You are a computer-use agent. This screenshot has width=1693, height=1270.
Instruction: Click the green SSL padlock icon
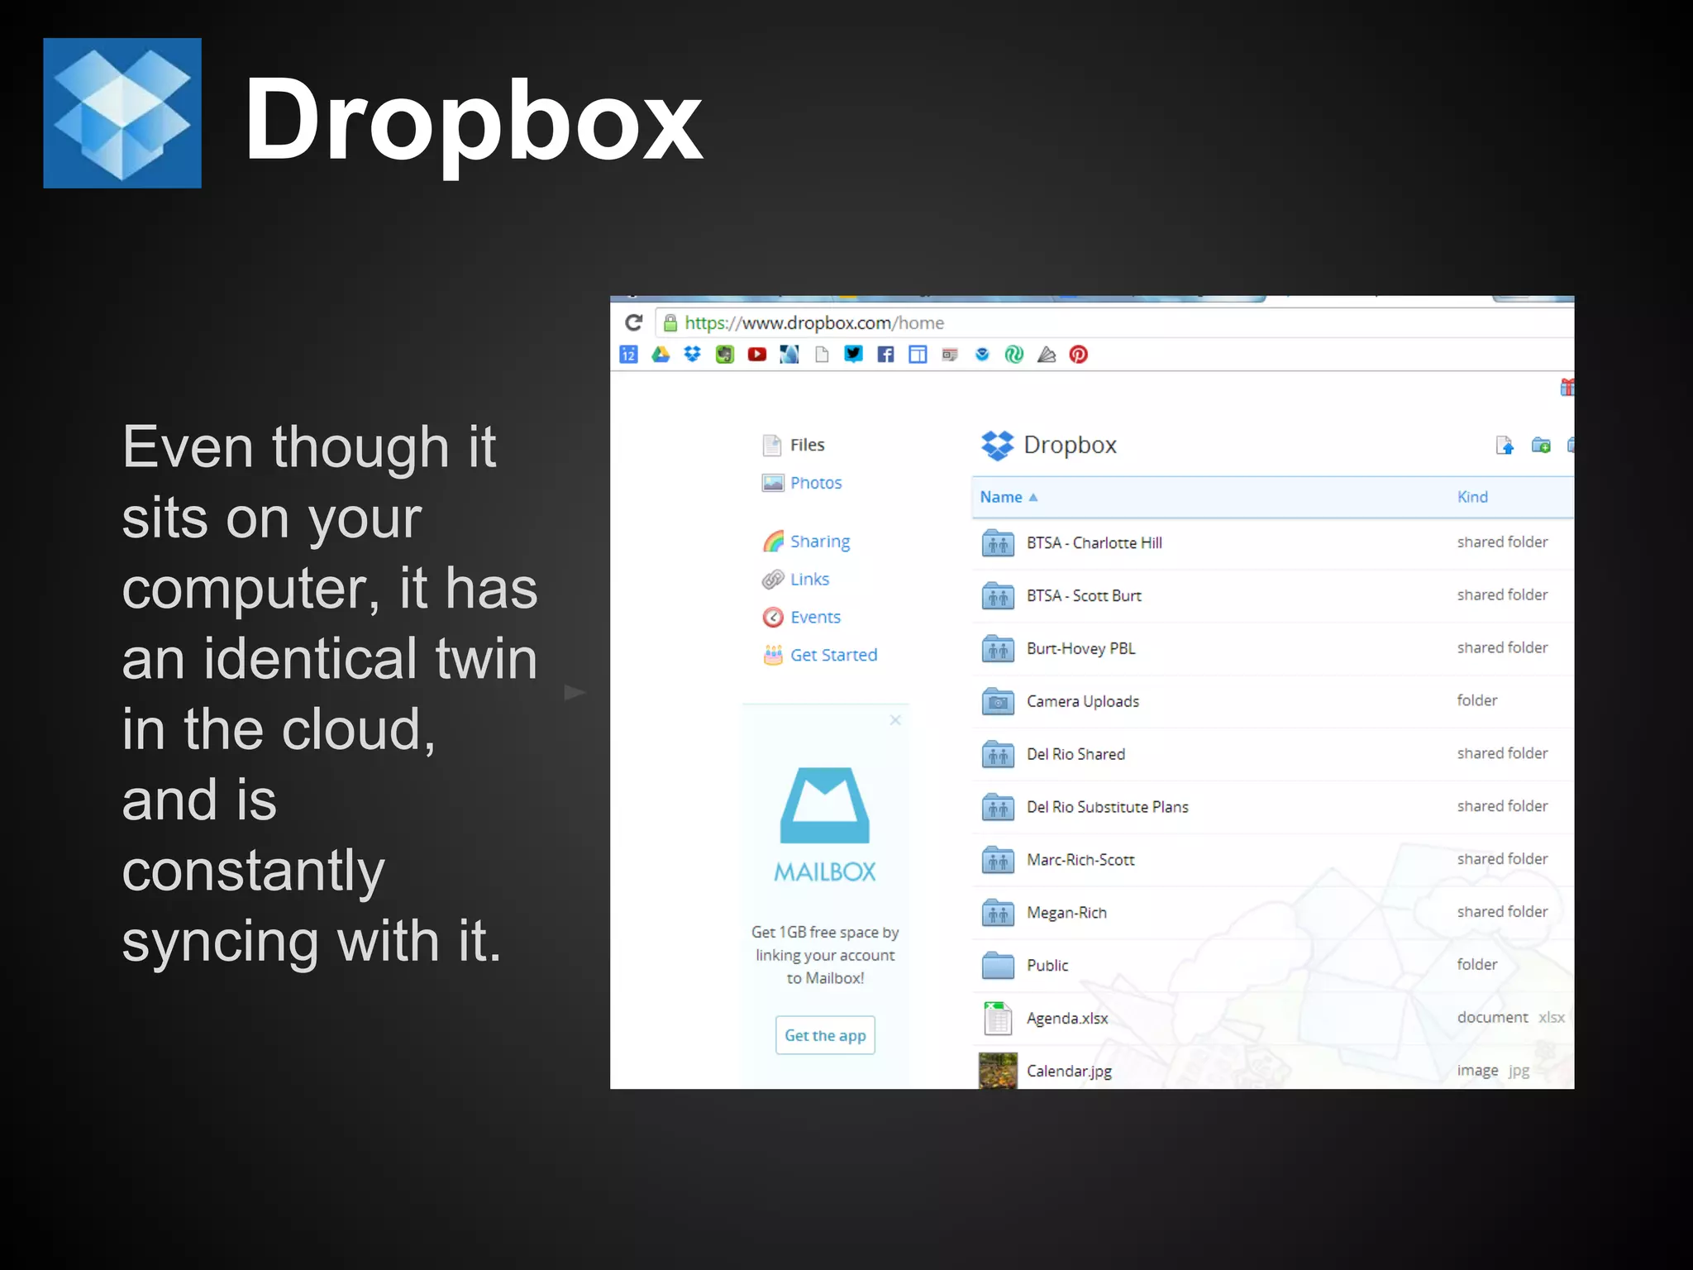670,323
